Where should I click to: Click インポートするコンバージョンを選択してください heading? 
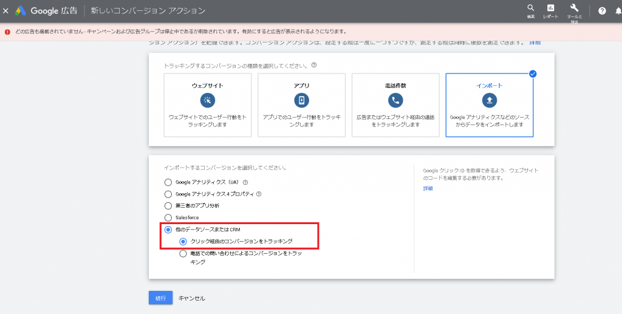click(225, 168)
